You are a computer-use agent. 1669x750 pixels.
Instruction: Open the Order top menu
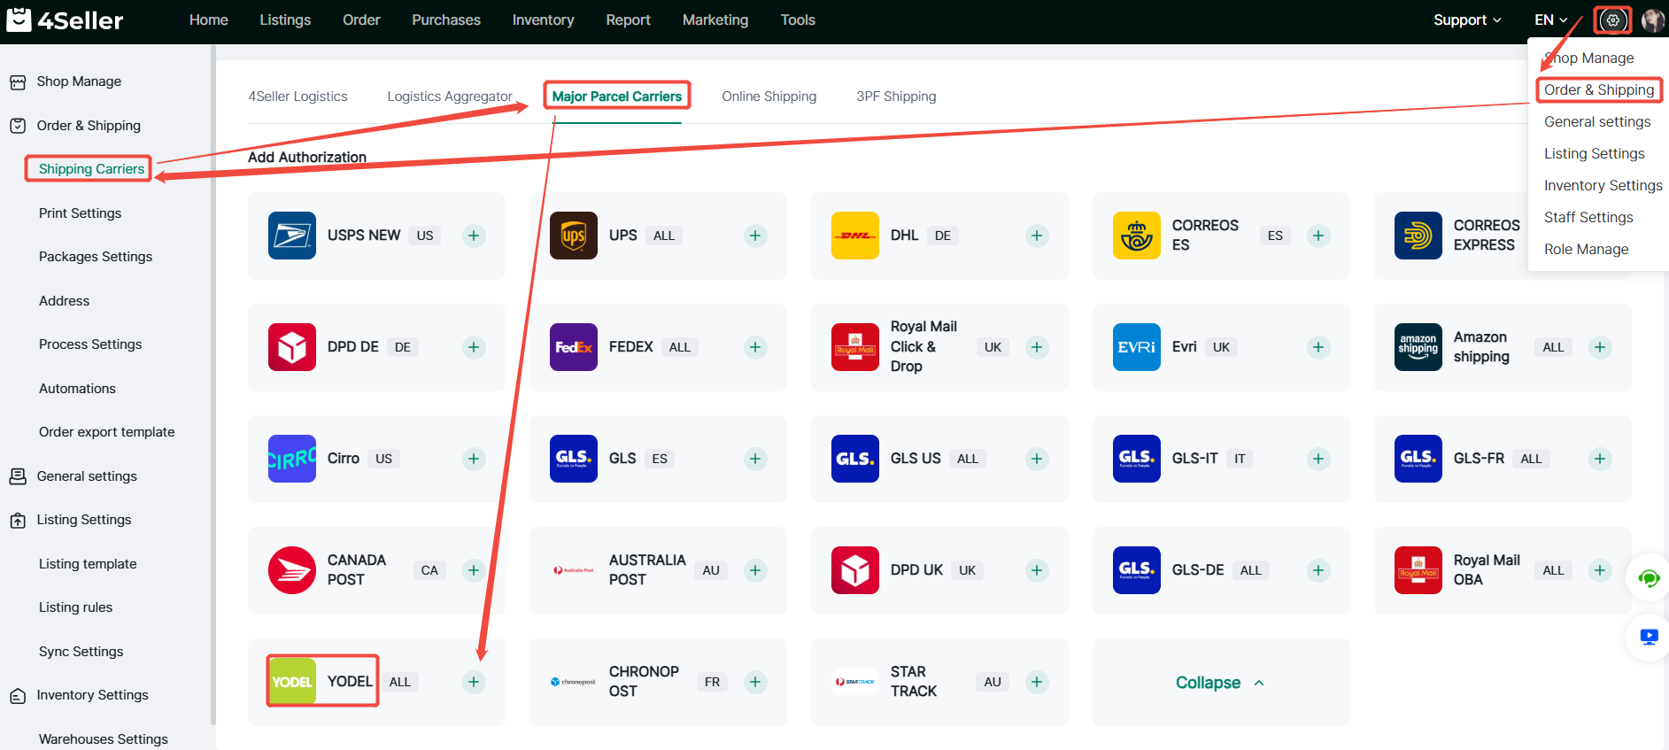[361, 19]
